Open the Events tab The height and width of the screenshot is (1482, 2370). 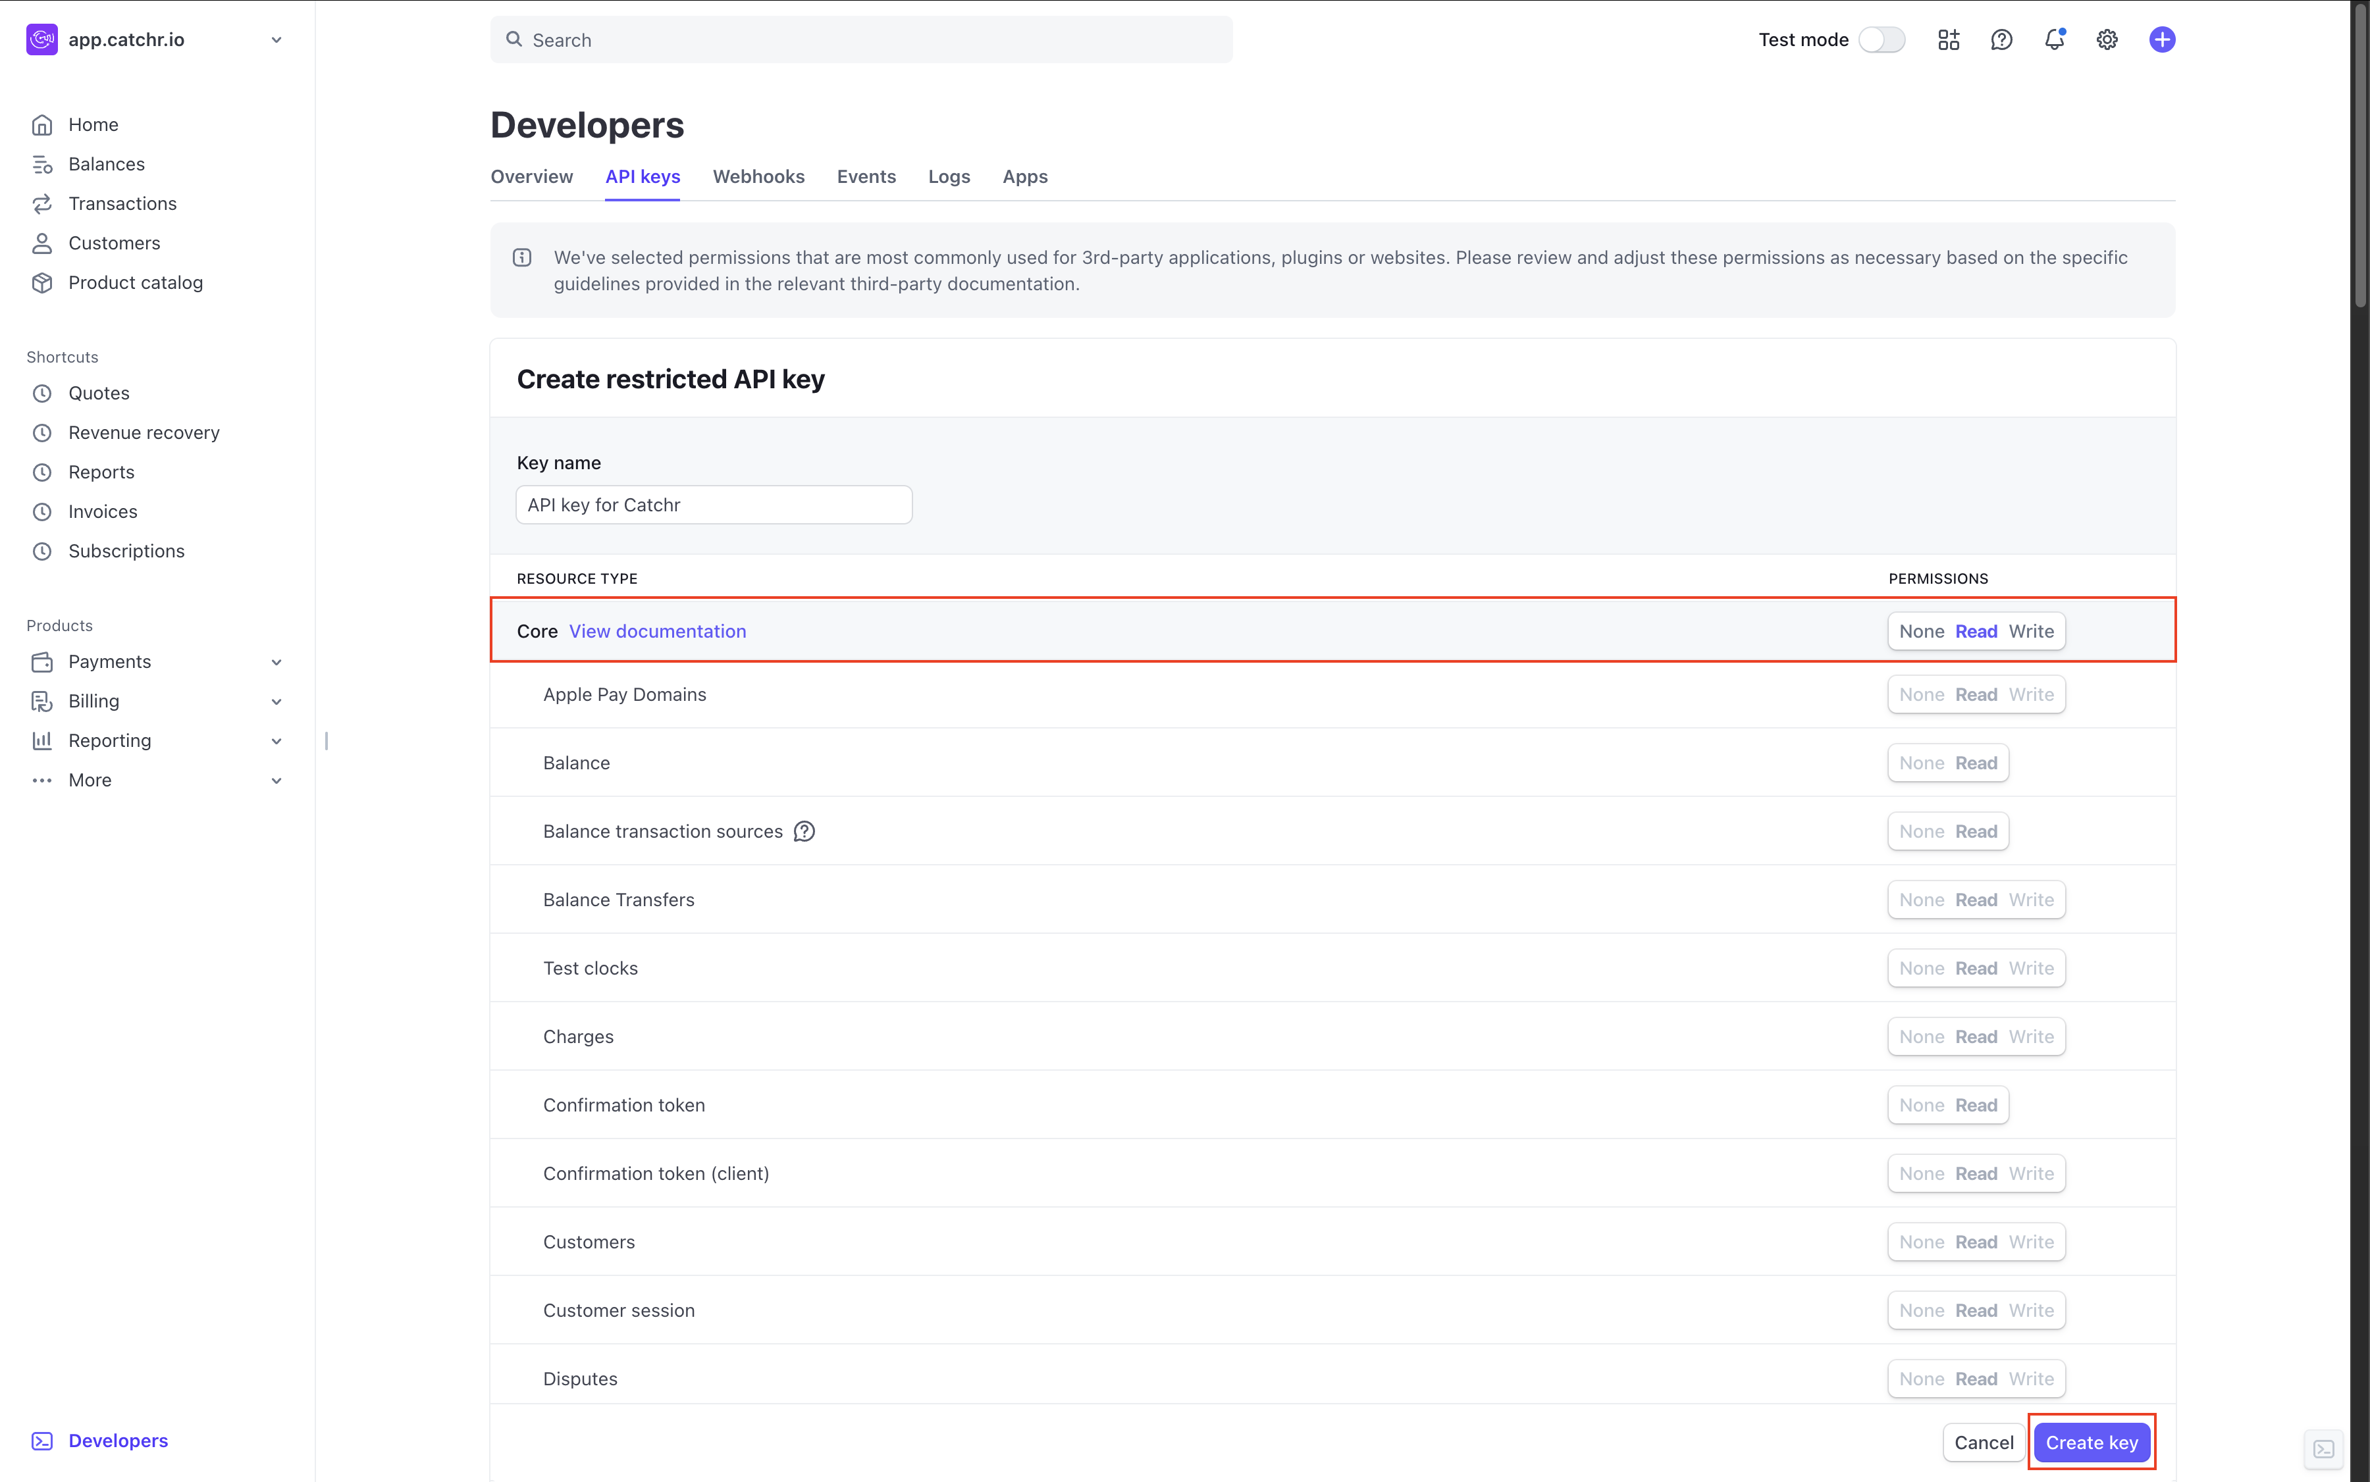click(x=866, y=176)
